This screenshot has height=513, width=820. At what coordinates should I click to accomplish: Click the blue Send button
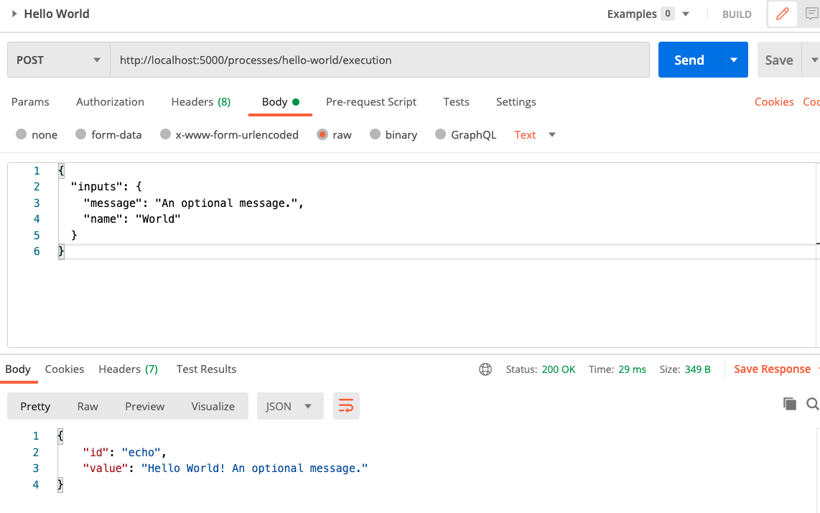click(x=689, y=60)
